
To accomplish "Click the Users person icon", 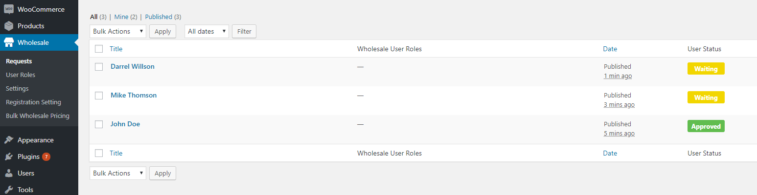I will click(9, 173).
